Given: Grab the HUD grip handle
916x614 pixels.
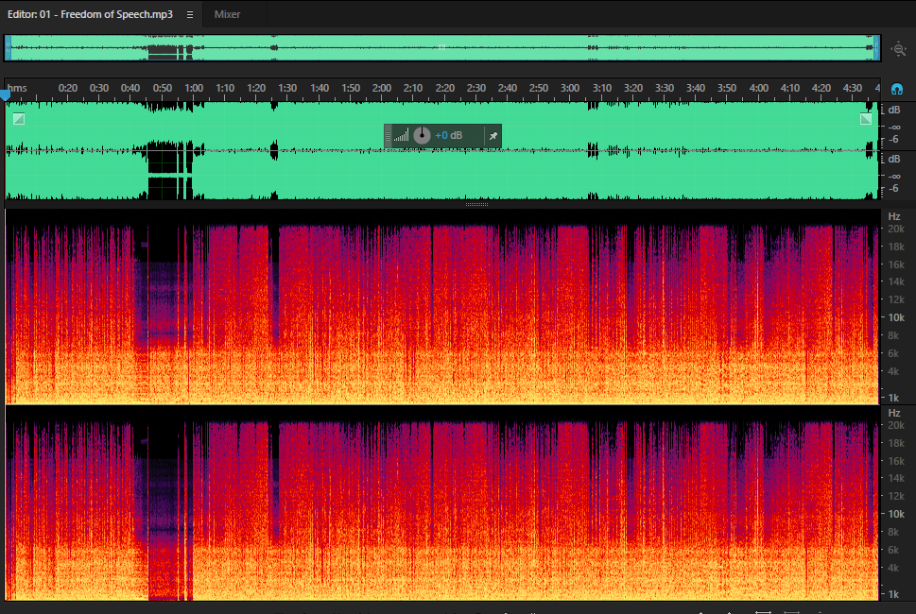Looking at the screenshot, I should point(388,136).
